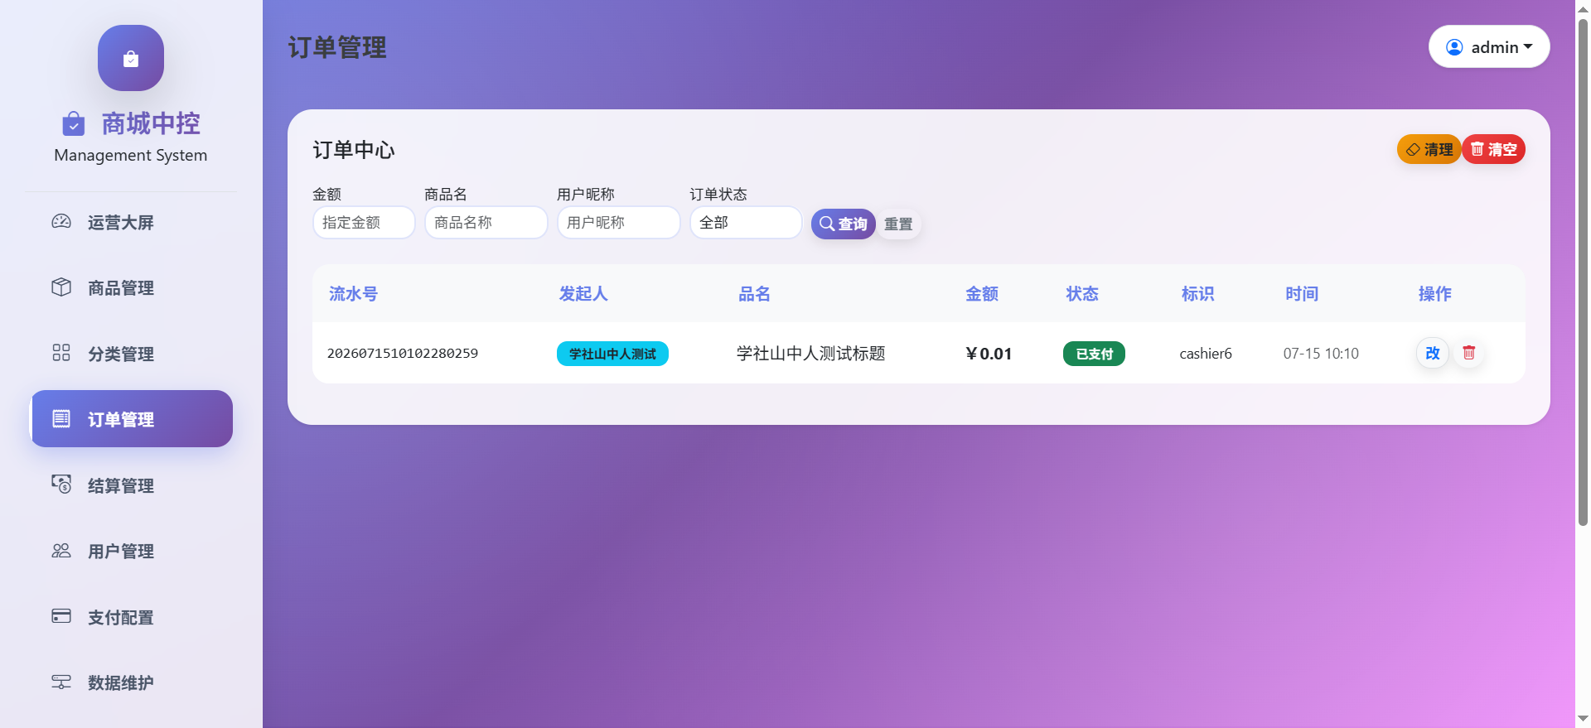Focus the 指定金额 amount field

(x=364, y=222)
